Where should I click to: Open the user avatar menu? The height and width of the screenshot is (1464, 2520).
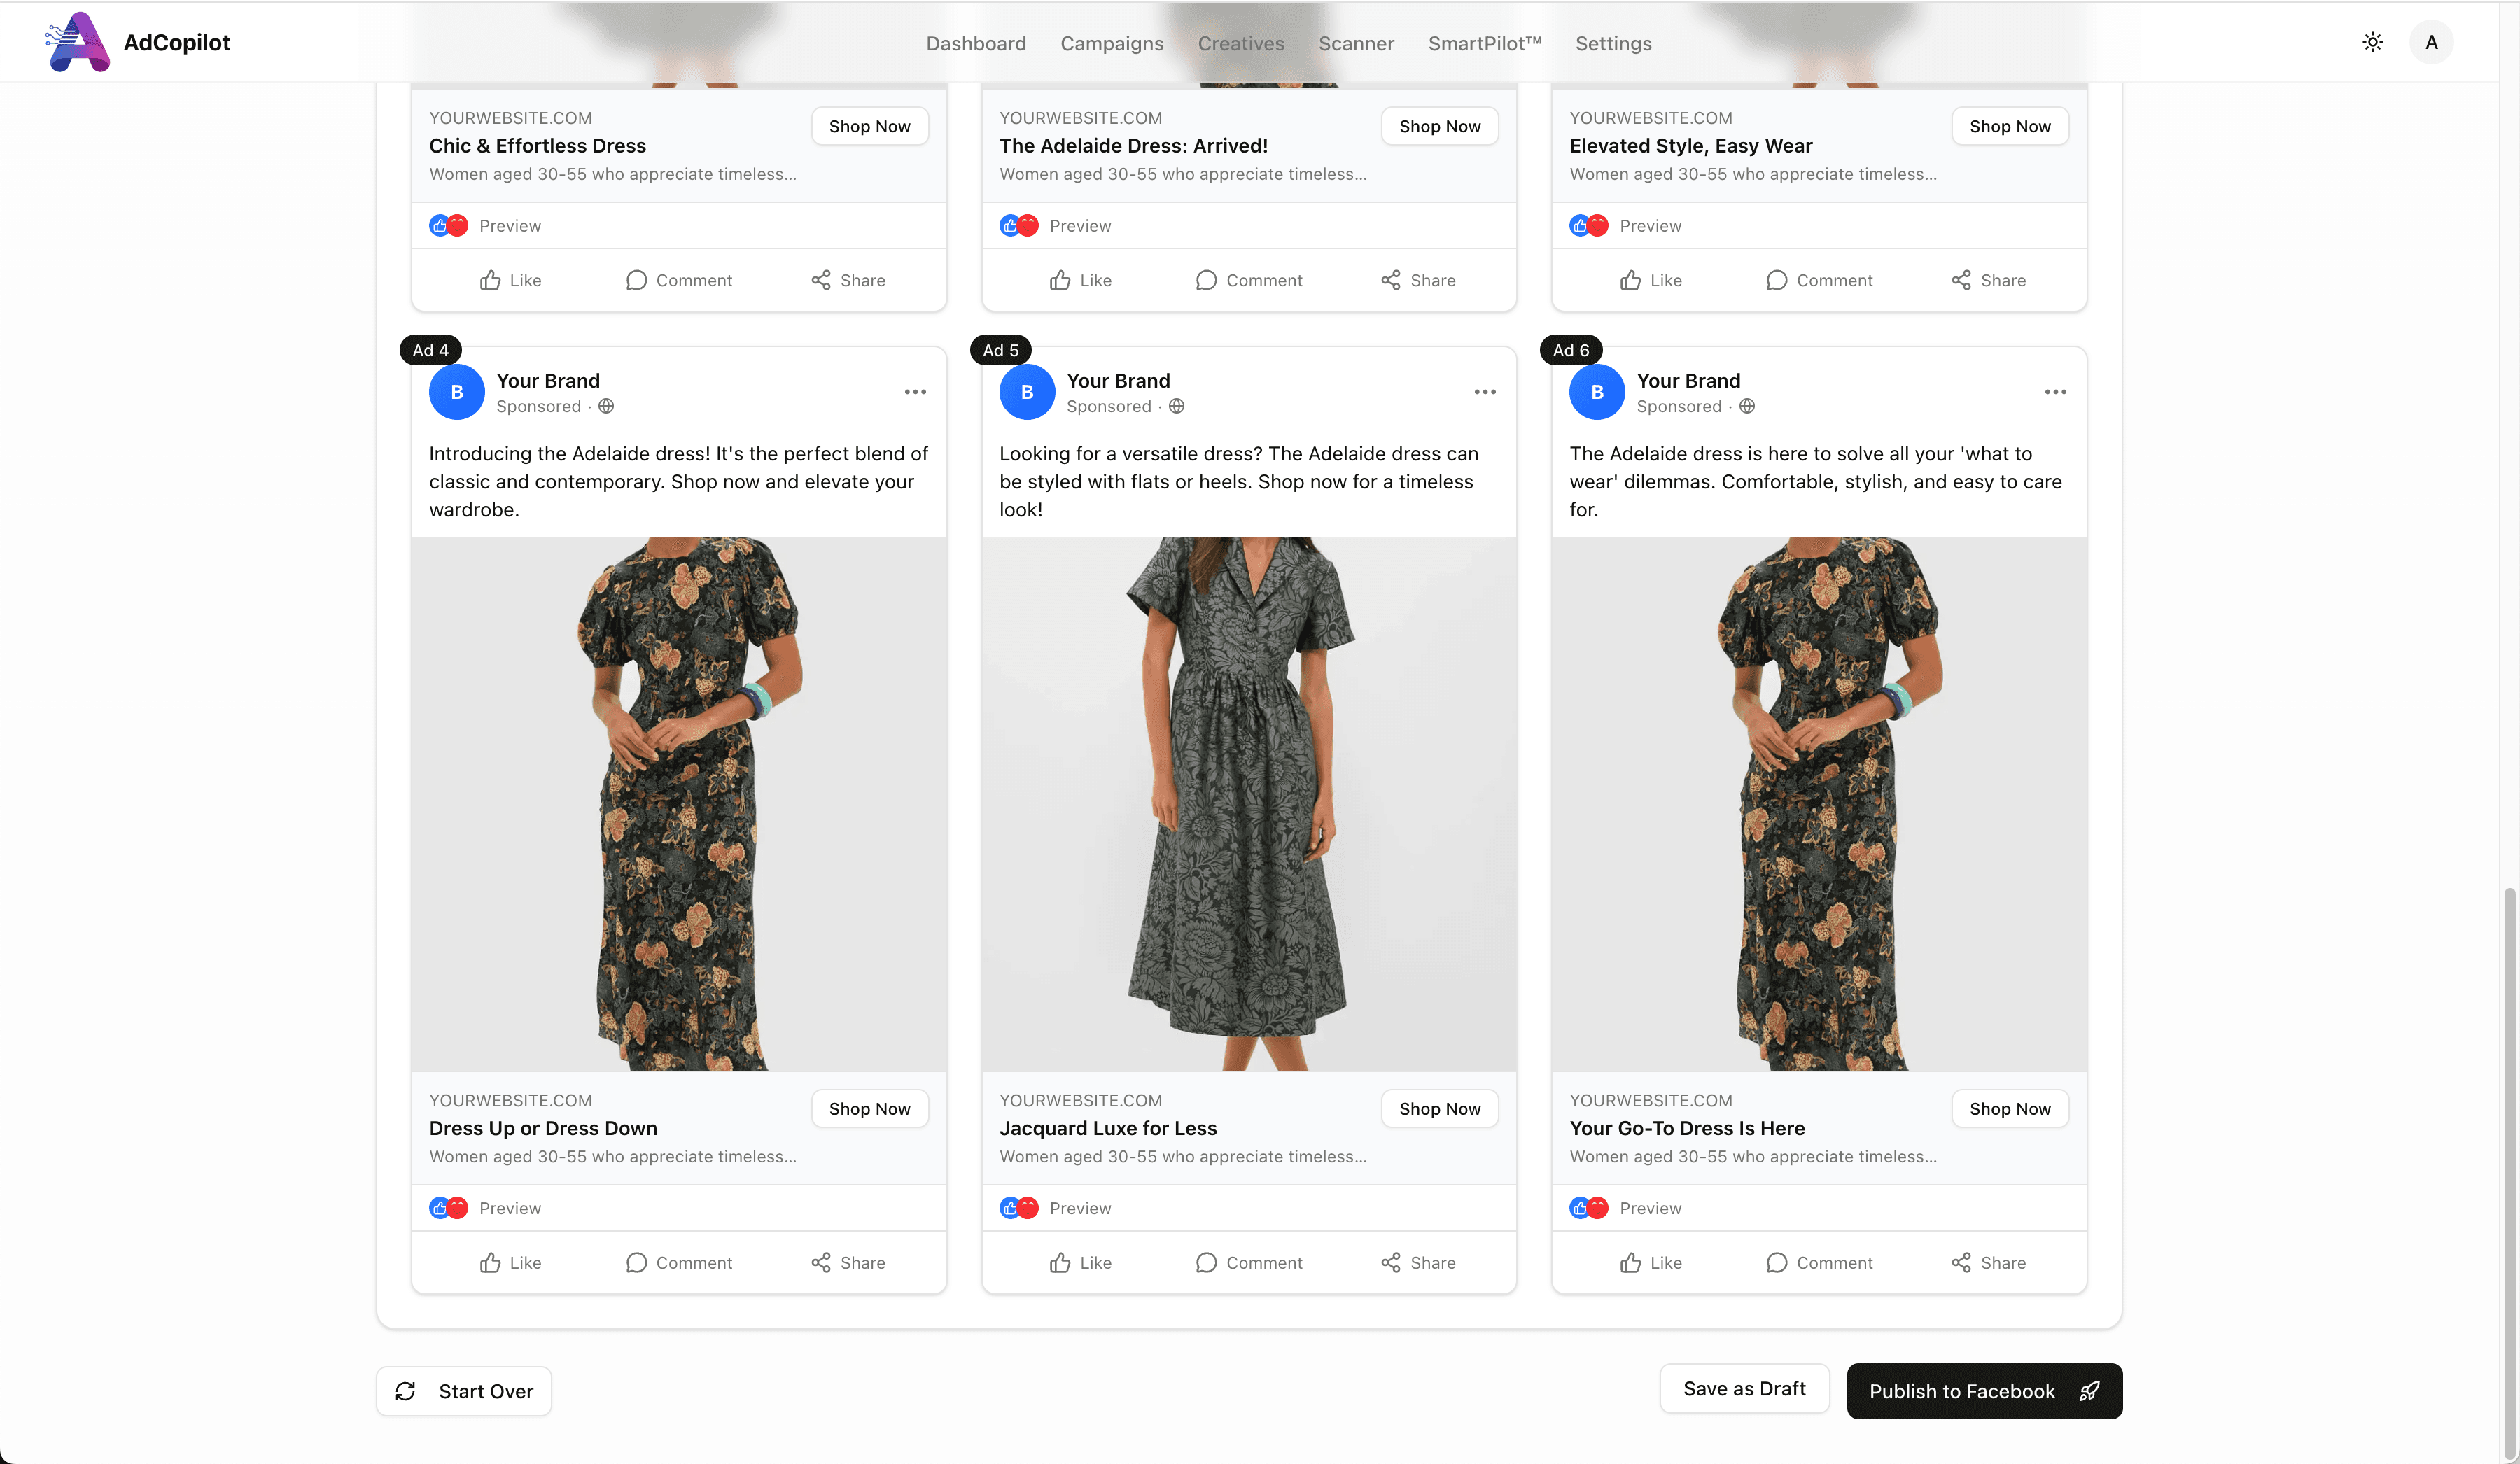tap(2431, 42)
